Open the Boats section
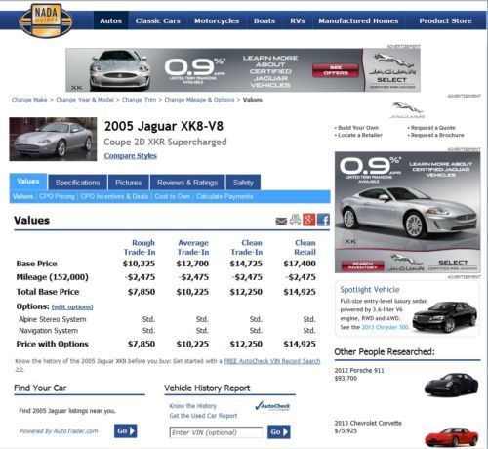488x449 pixels. [x=264, y=20]
